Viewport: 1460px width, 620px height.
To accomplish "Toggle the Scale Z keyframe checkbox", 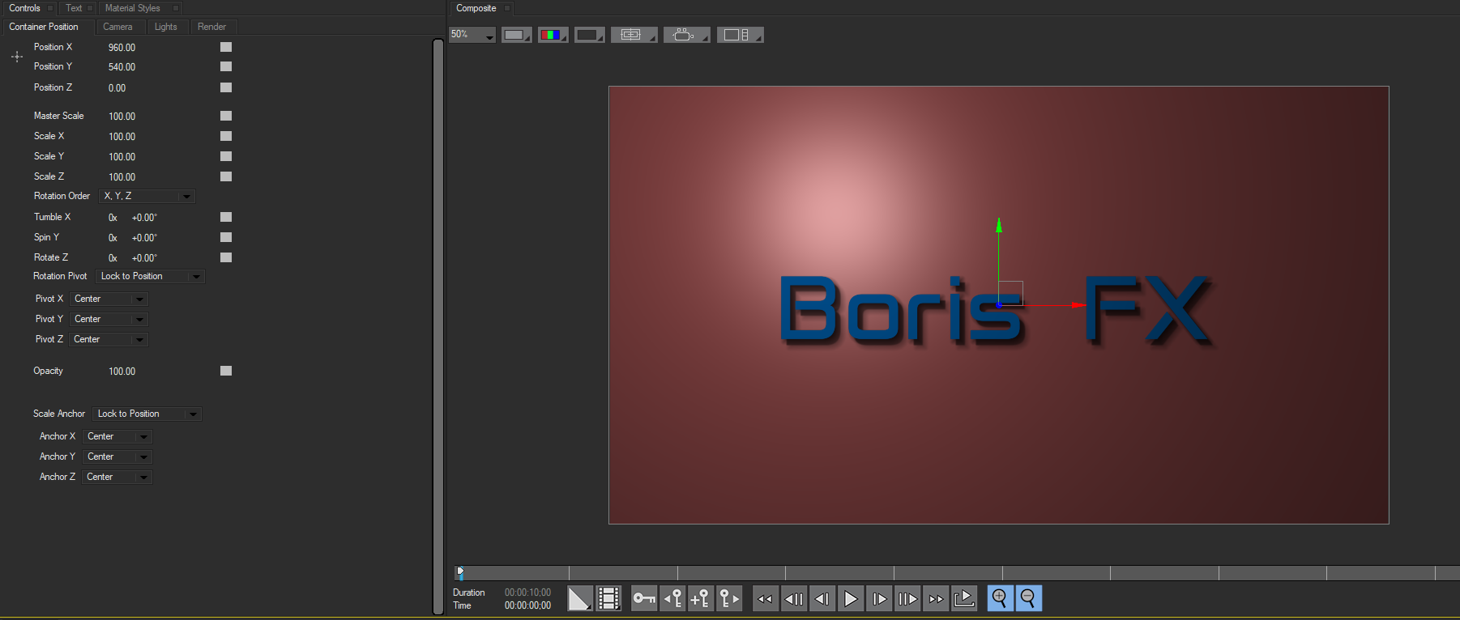I will pos(226,176).
